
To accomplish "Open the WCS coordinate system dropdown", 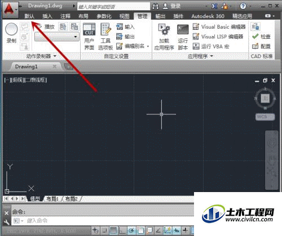I will click(265, 117).
